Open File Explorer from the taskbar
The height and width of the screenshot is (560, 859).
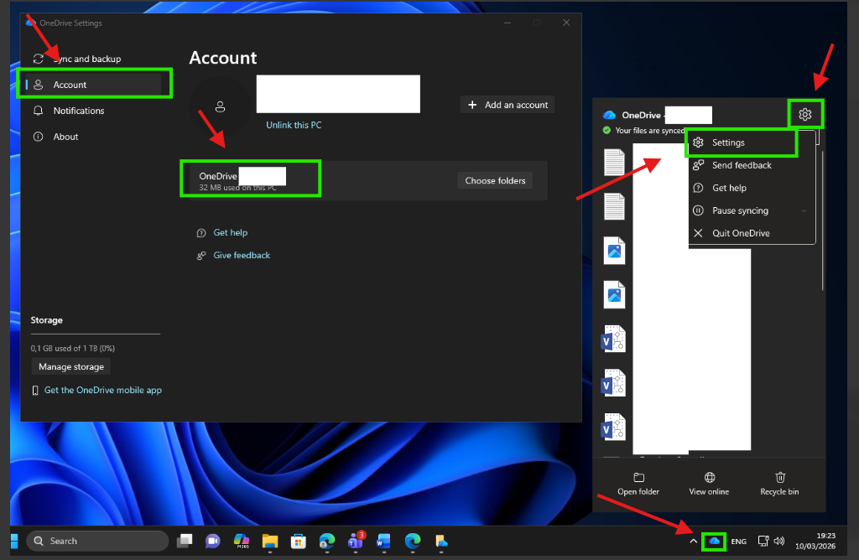(x=269, y=541)
